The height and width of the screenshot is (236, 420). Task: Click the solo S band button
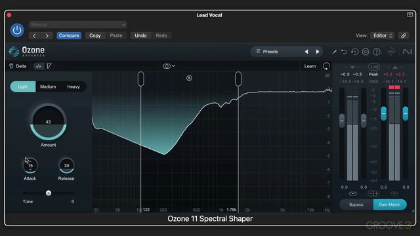(189, 78)
